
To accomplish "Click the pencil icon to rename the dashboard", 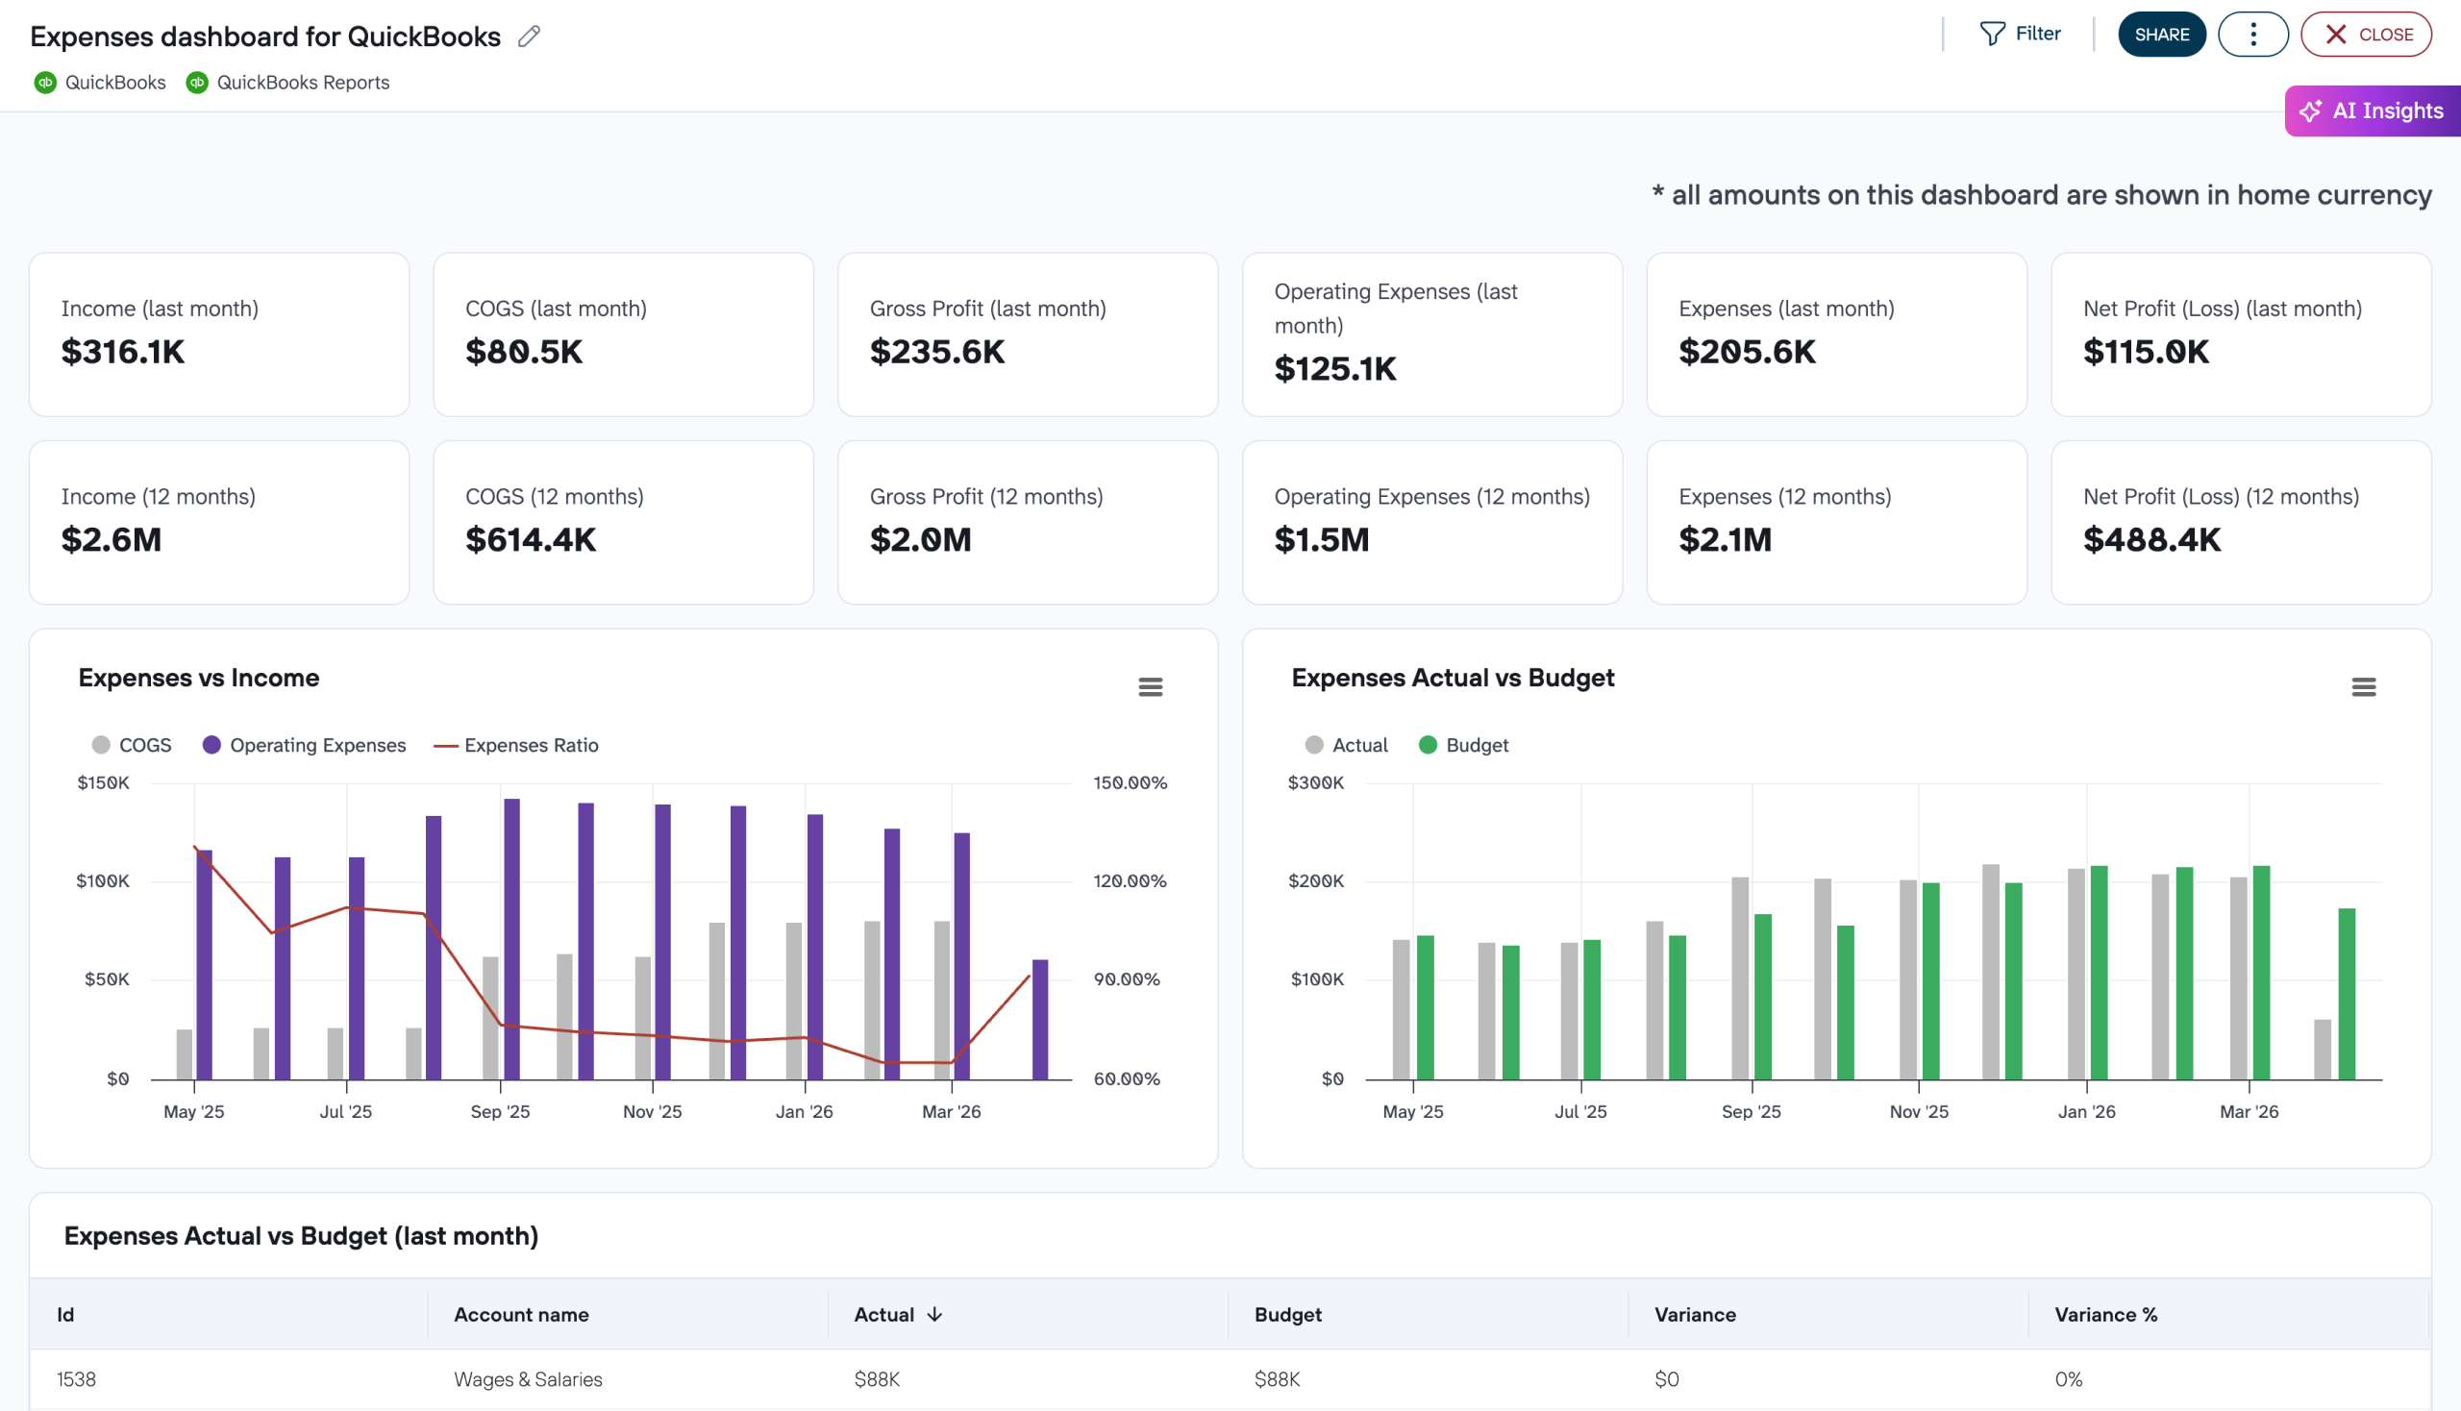I will pyautogui.click(x=529, y=36).
